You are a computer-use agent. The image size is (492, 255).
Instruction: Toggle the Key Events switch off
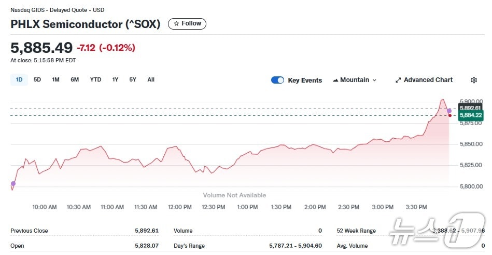tap(277, 80)
